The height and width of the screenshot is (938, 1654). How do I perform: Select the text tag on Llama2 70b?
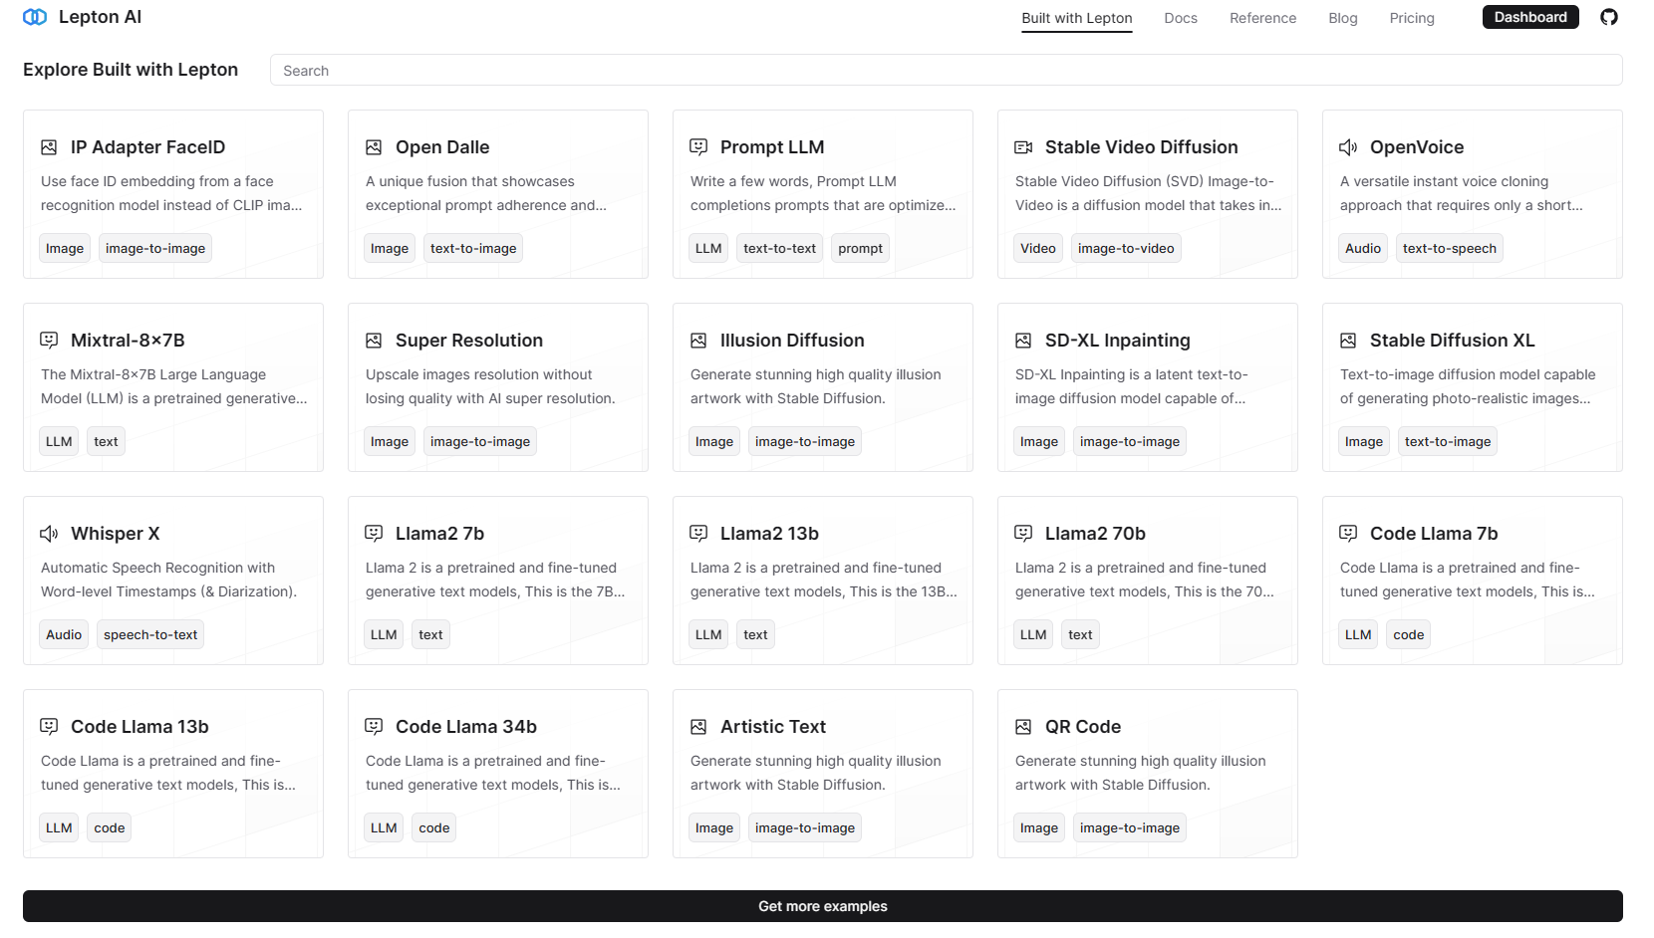point(1080,634)
